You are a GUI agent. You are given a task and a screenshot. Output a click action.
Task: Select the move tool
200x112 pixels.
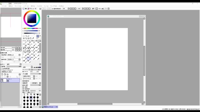click(24, 38)
